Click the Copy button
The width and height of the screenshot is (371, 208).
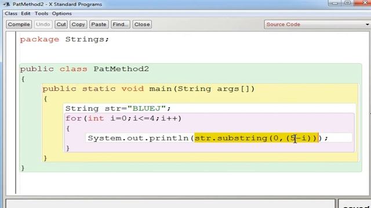tap(78, 24)
